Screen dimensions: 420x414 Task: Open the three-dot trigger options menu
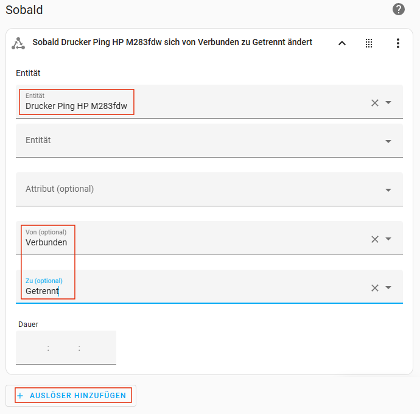click(398, 43)
